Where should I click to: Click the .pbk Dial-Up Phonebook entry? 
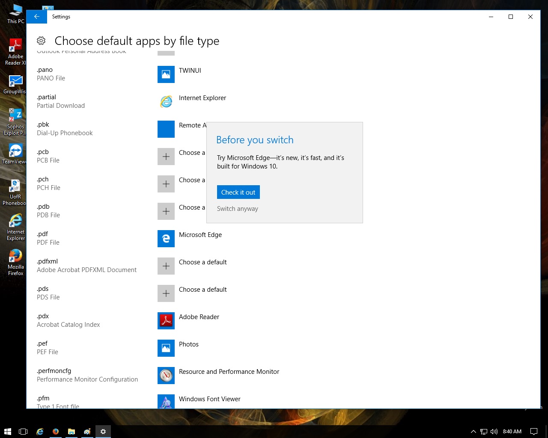tap(65, 129)
